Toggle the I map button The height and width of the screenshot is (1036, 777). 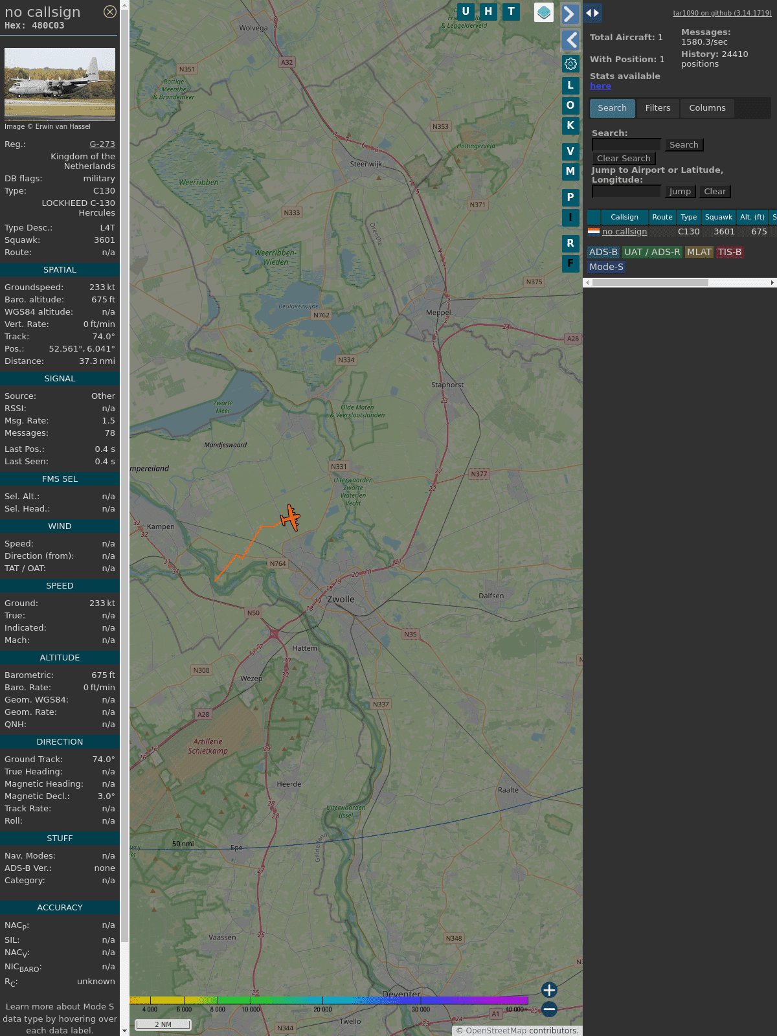(x=570, y=218)
